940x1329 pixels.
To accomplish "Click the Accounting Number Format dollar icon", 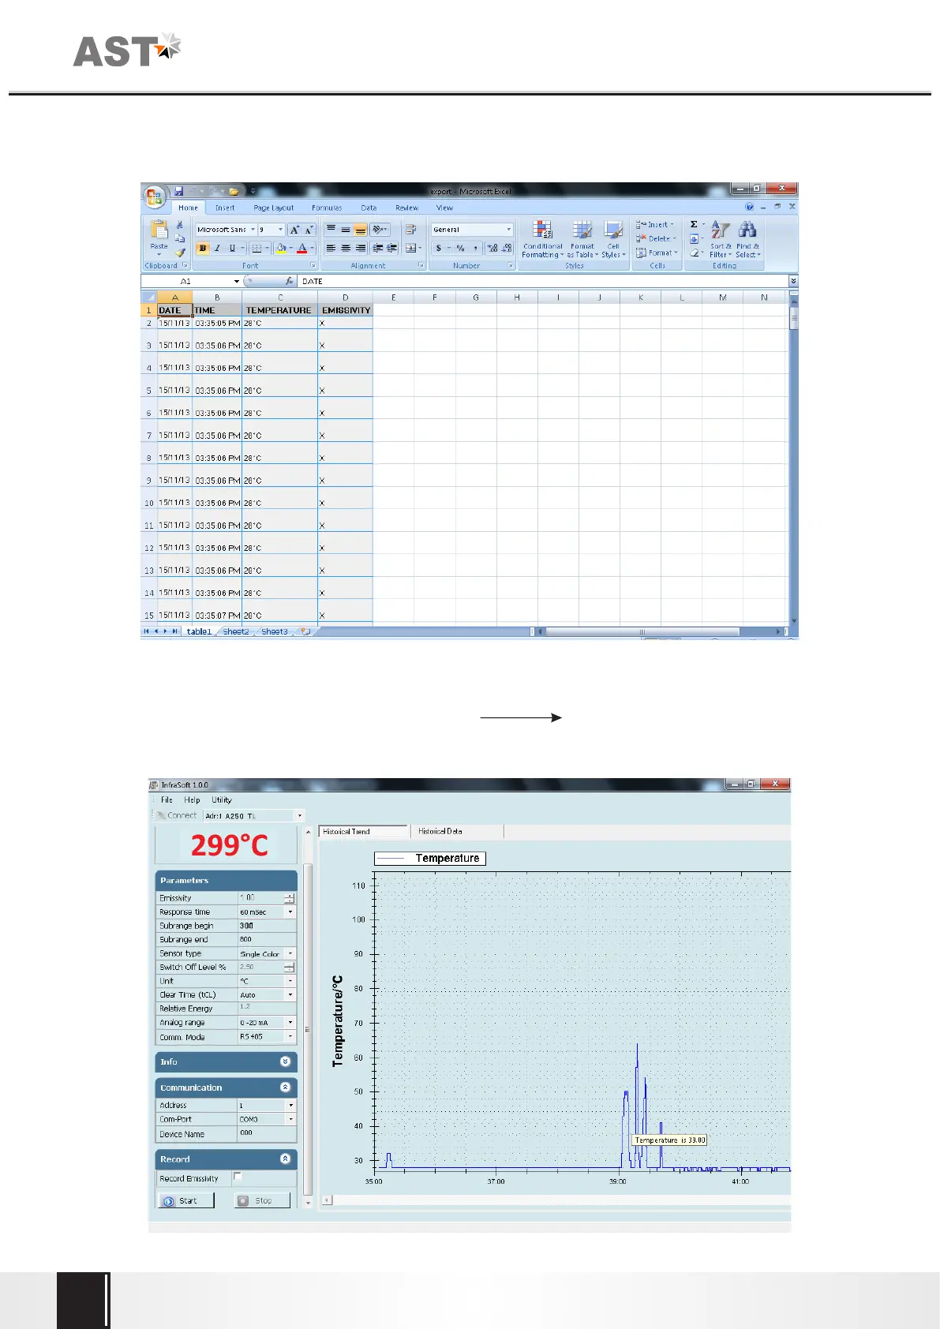I will (x=439, y=248).
